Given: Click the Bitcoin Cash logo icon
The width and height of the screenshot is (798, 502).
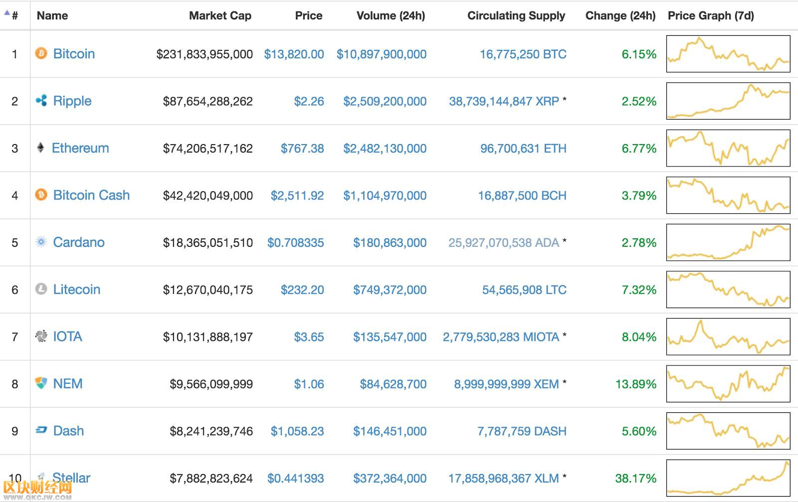Looking at the screenshot, I should [41, 195].
